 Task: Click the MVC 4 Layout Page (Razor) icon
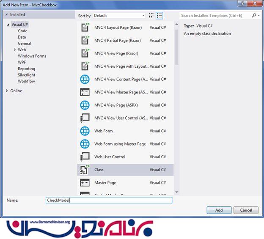pyautogui.click(x=85, y=27)
